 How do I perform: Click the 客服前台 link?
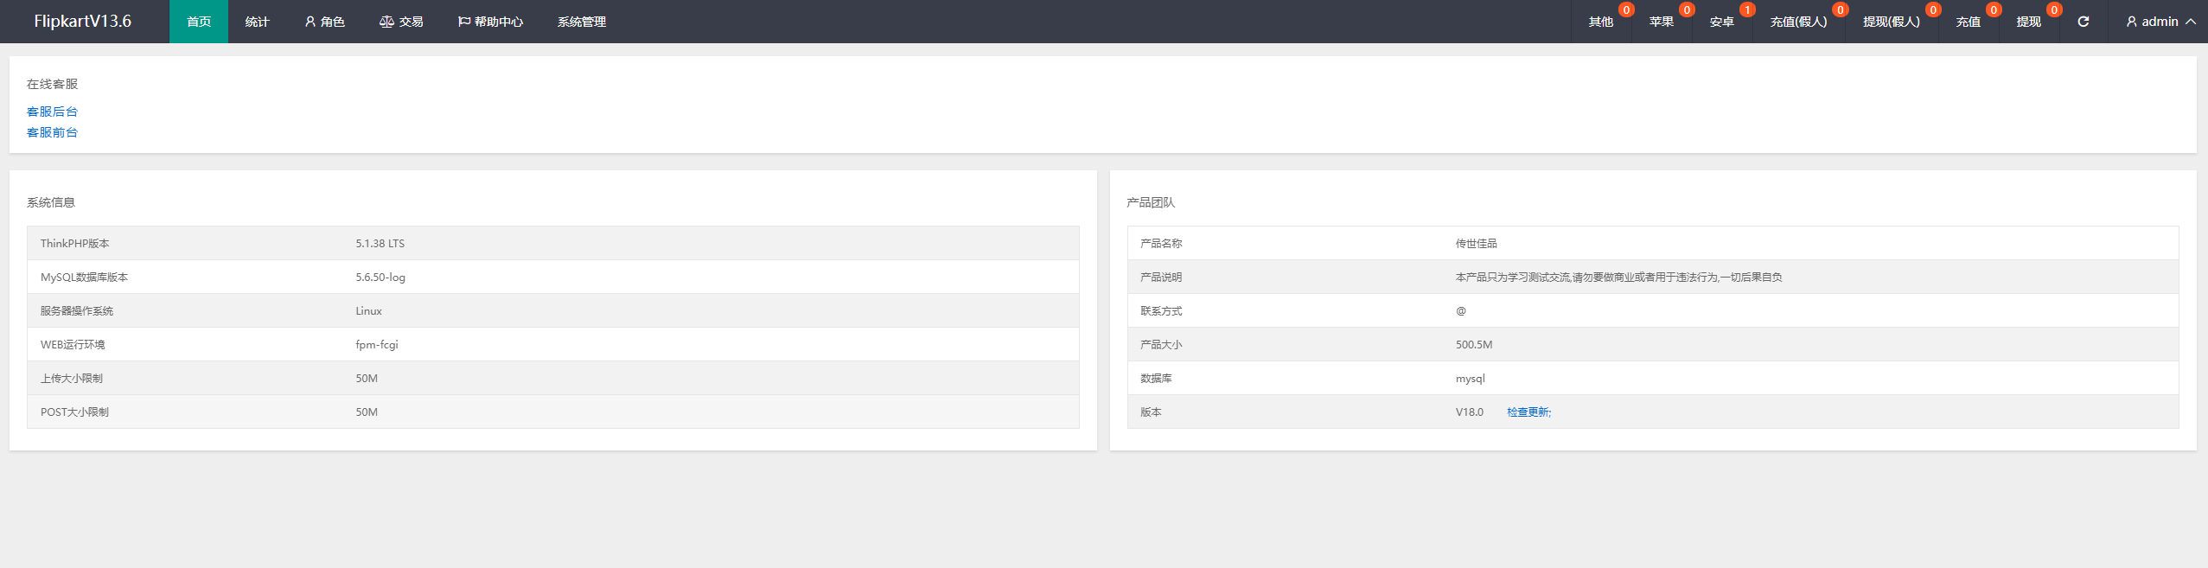pyautogui.click(x=52, y=132)
